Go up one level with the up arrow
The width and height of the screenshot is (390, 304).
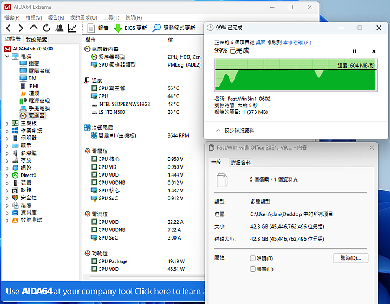click(34, 28)
